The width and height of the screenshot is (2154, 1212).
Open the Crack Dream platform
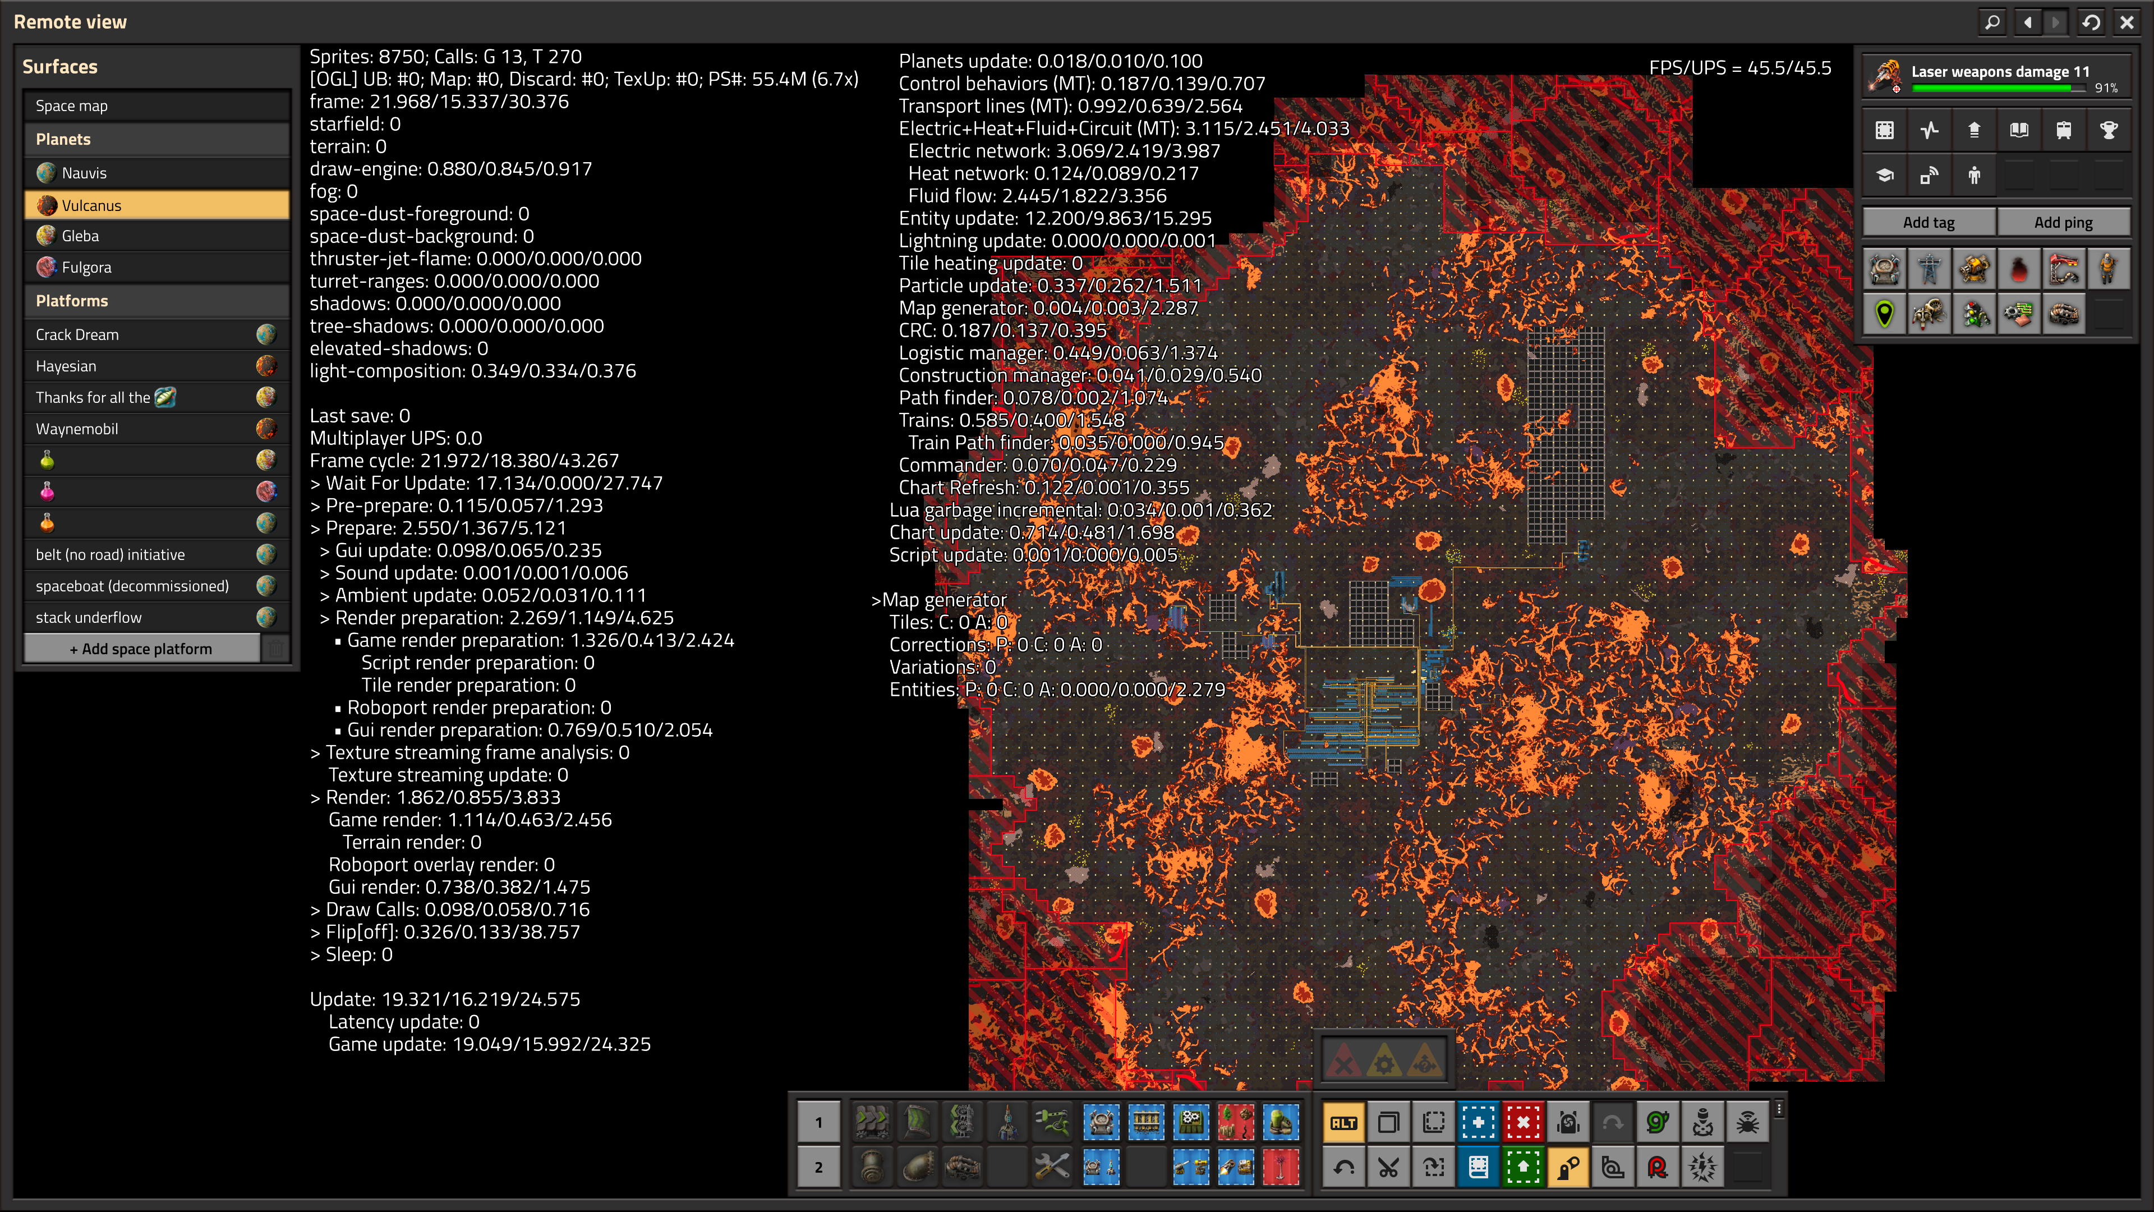[157, 334]
